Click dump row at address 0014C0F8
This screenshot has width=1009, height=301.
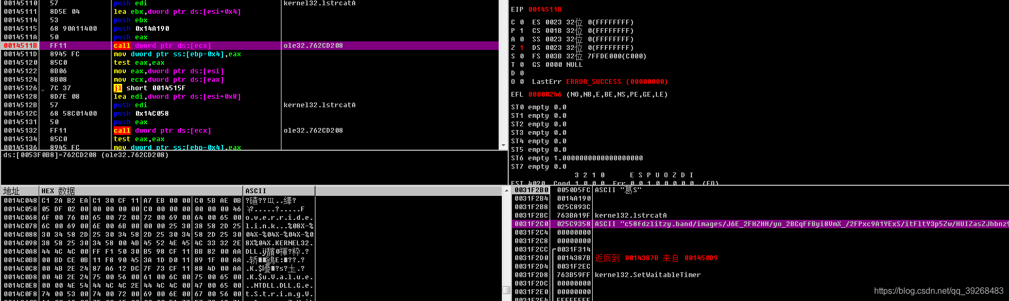[x=158, y=294]
